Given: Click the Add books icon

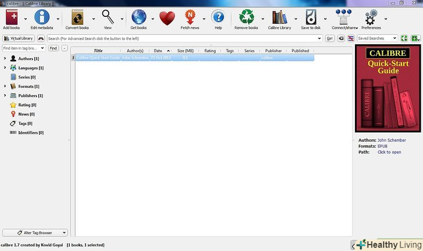Looking at the screenshot, I should (x=12, y=17).
